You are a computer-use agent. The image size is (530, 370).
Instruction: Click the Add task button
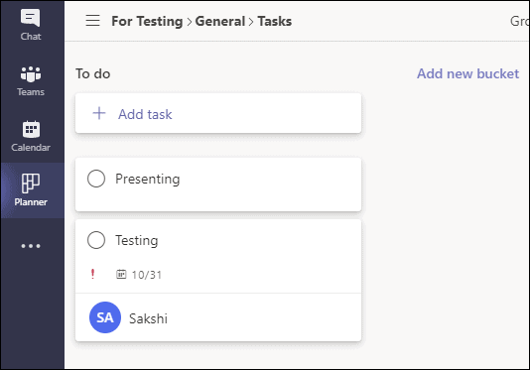(x=218, y=113)
